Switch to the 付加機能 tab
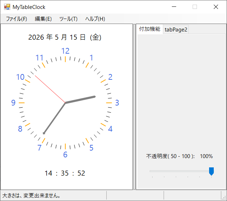The image size is (227, 201). tap(150, 29)
